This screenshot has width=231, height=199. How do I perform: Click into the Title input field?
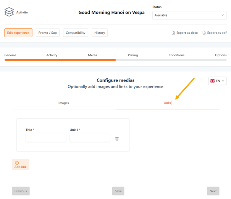point(46,138)
